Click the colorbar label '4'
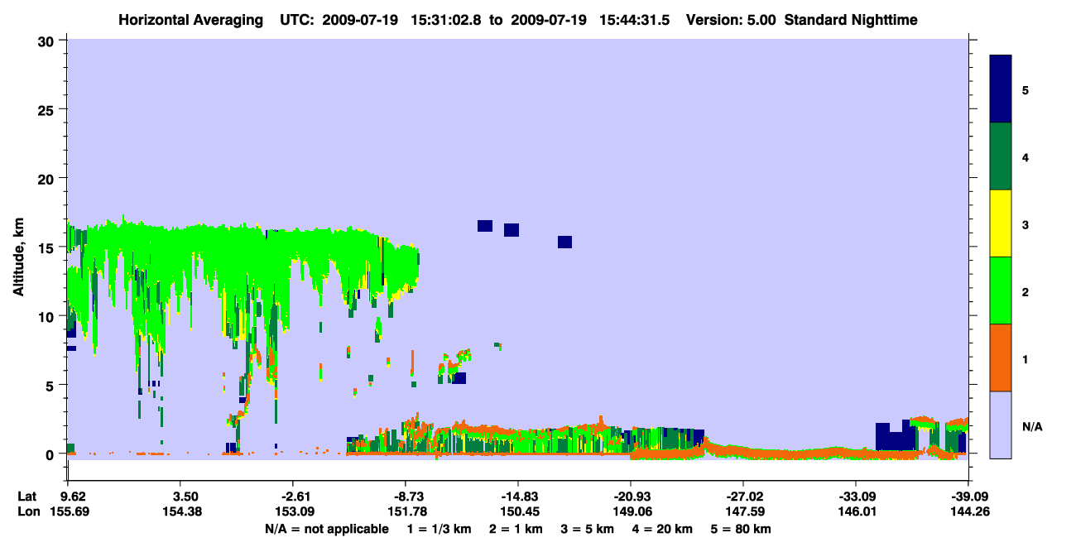Viewport: 1076px width, 552px height. coord(1026,157)
